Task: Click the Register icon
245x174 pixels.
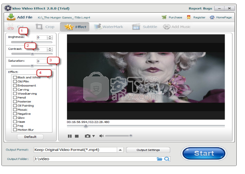Action: pyautogui.click(x=189, y=17)
